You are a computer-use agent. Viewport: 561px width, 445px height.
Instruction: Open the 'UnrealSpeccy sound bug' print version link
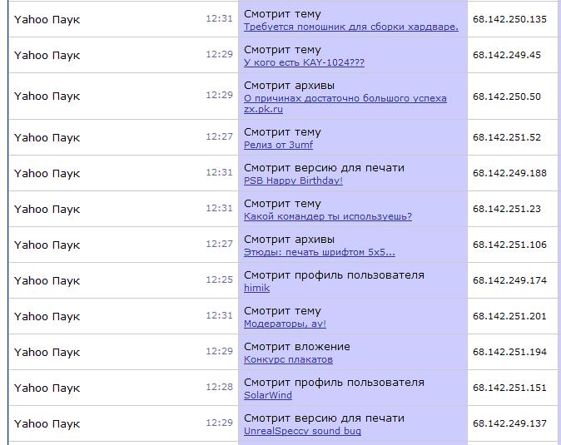(302, 431)
